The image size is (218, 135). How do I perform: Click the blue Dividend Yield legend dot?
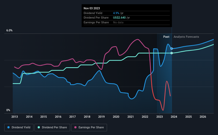(x=9, y=128)
